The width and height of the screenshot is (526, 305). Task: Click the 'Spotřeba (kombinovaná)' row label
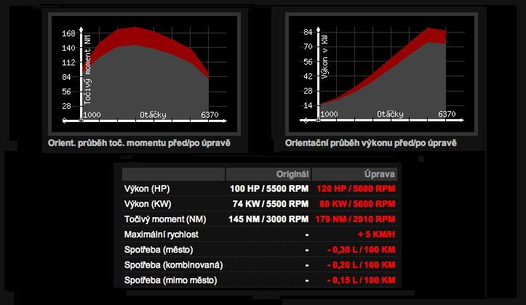point(173,265)
